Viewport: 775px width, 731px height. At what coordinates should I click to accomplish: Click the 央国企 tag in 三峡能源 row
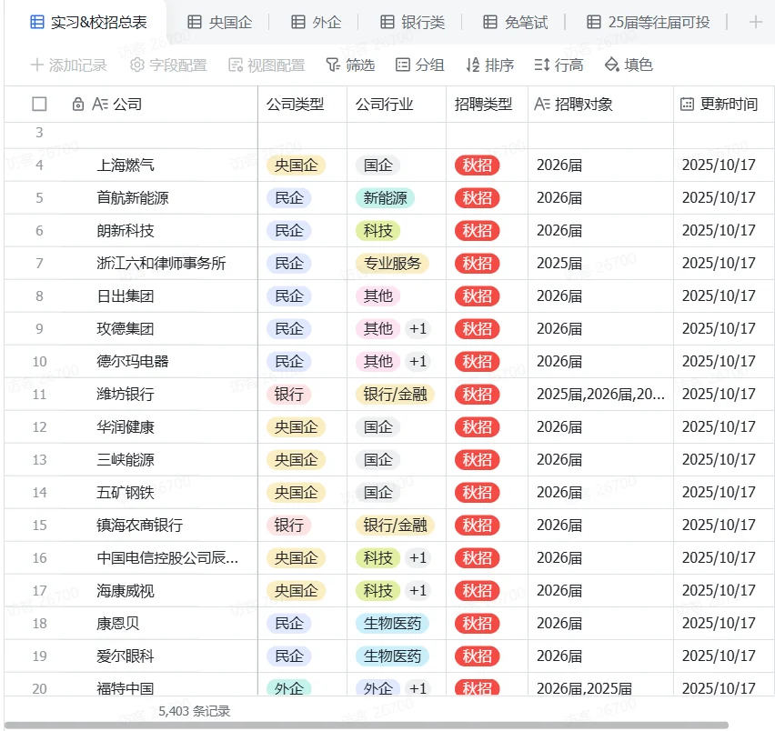(296, 460)
